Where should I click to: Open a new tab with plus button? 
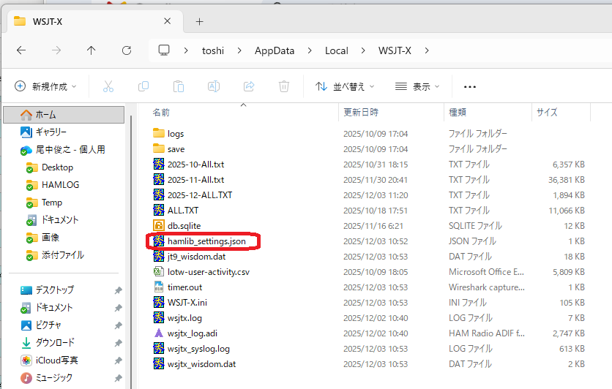(x=199, y=21)
